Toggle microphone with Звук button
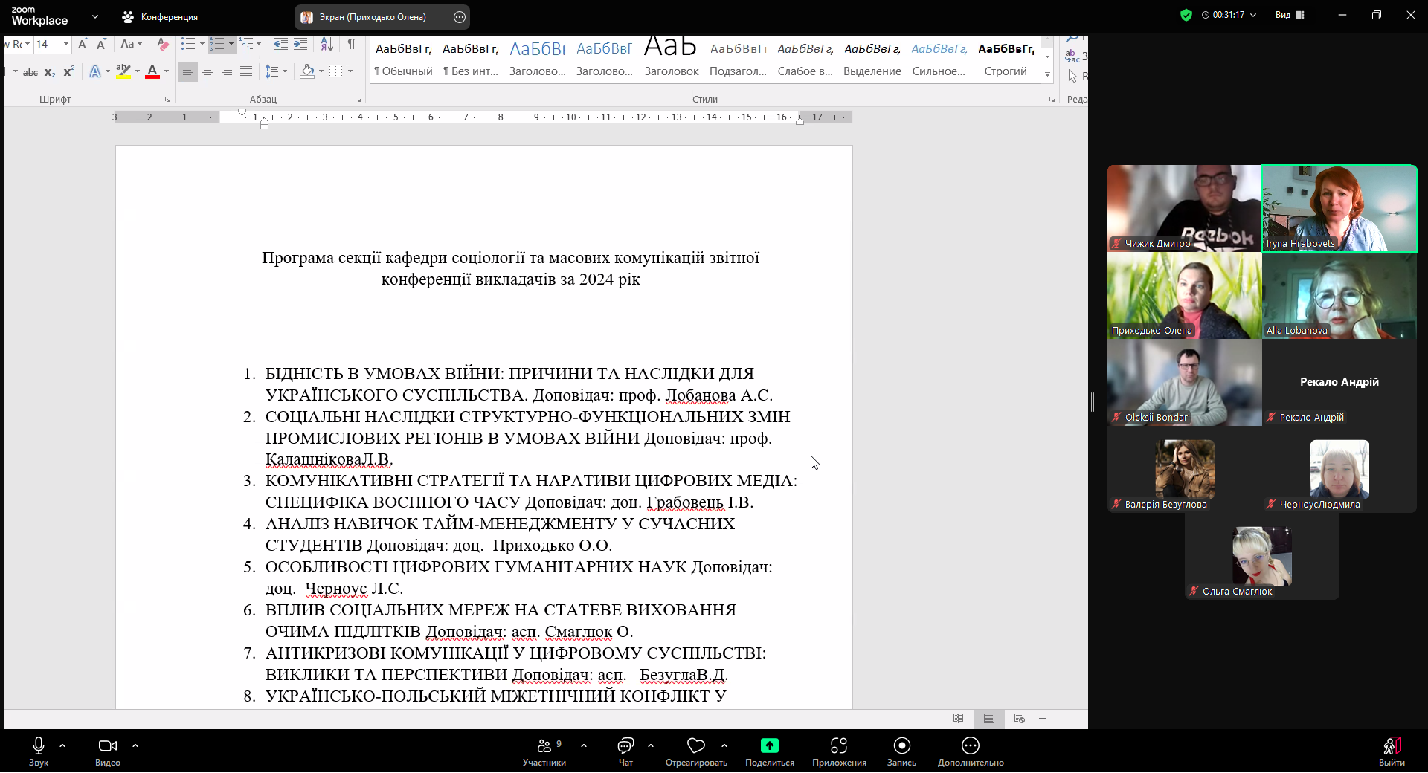1428x773 pixels. click(x=39, y=751)
